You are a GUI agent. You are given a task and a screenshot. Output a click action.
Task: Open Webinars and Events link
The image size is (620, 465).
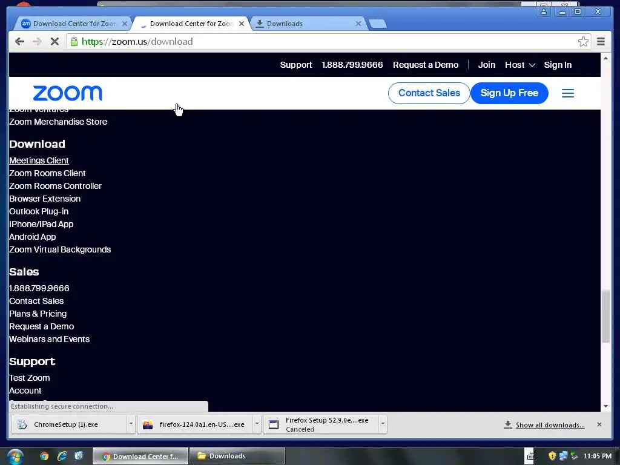(x=50, y=339)
